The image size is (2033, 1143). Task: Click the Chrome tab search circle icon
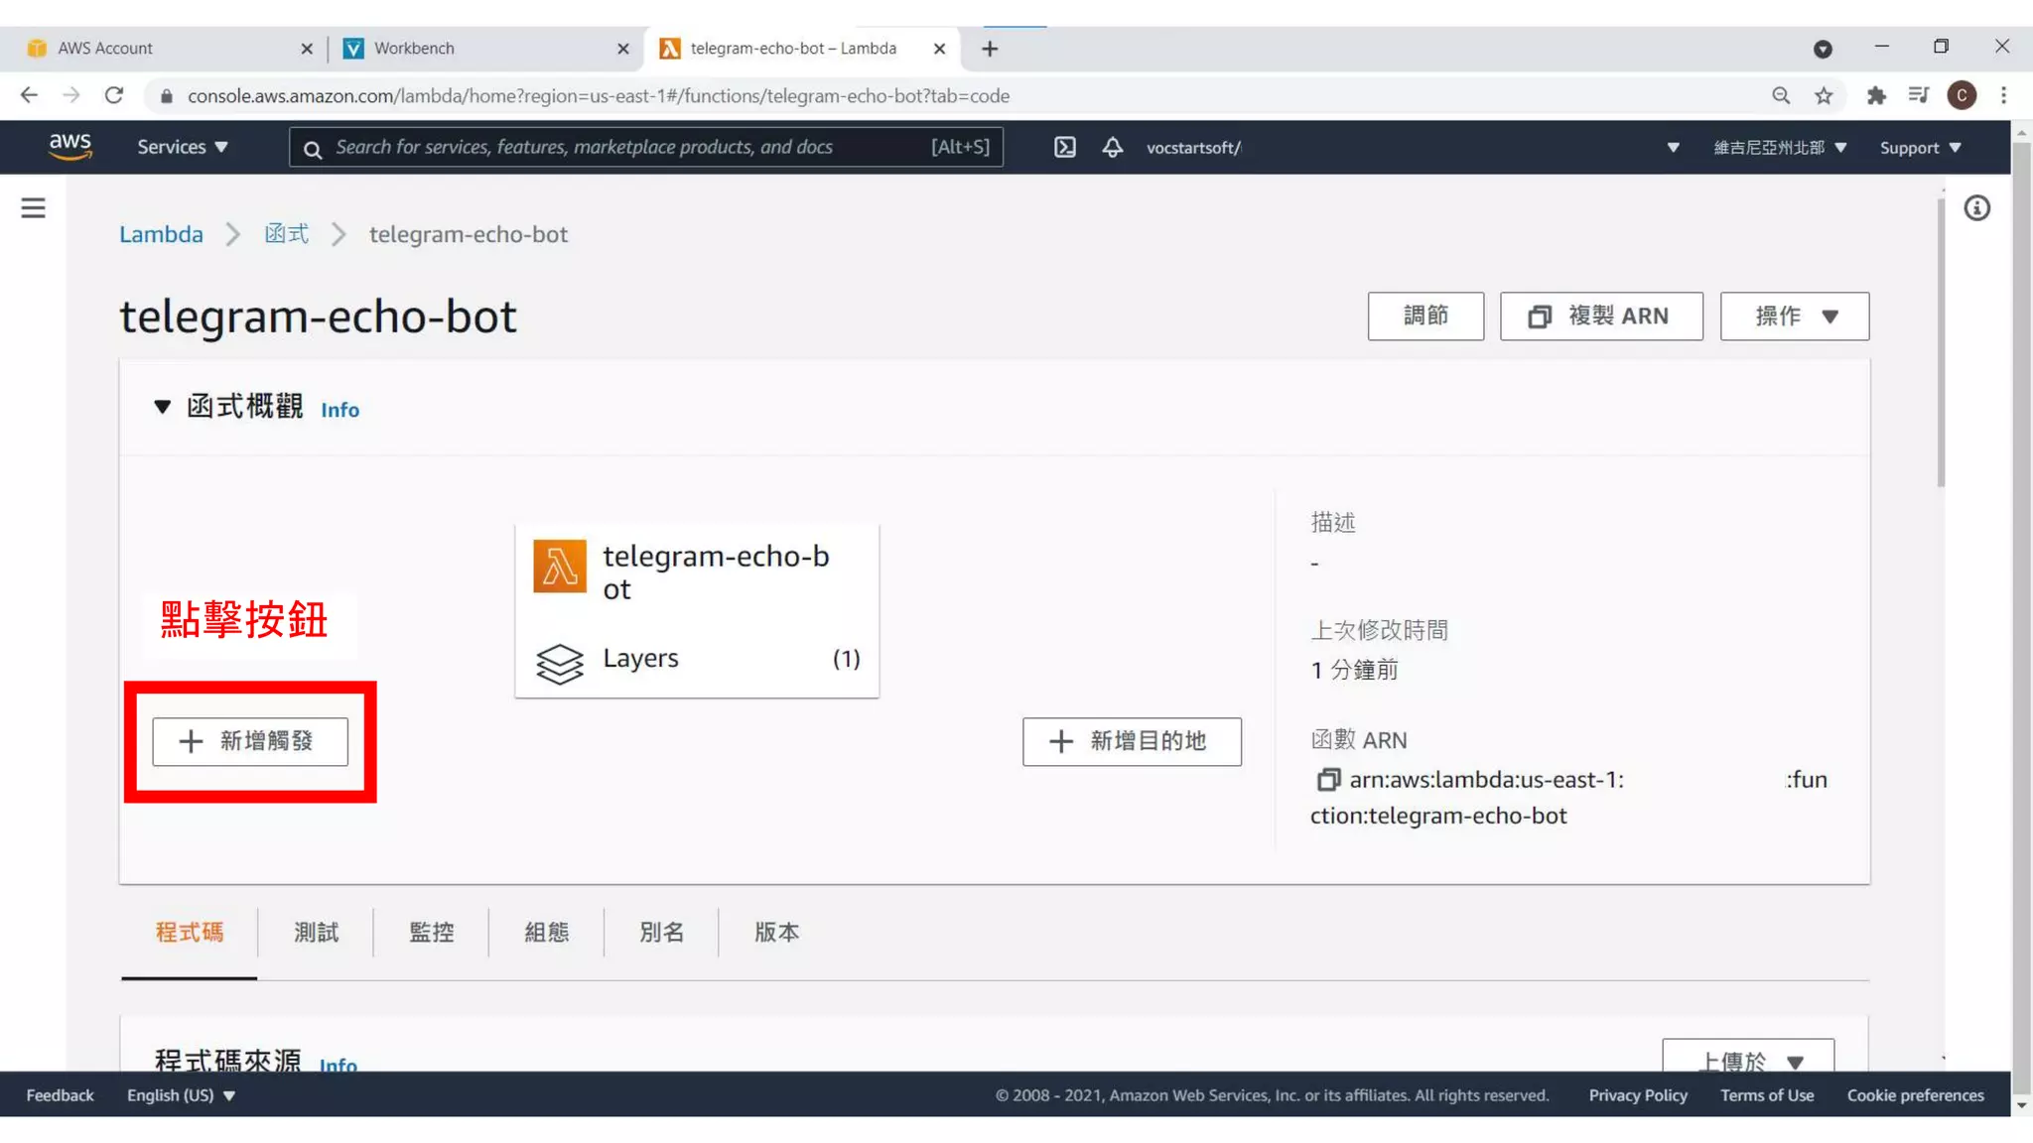[1823, 49]
